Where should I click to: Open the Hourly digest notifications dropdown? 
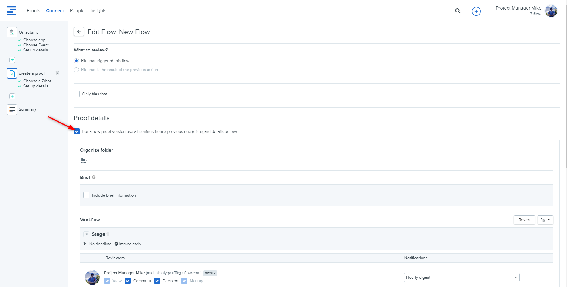461,277
